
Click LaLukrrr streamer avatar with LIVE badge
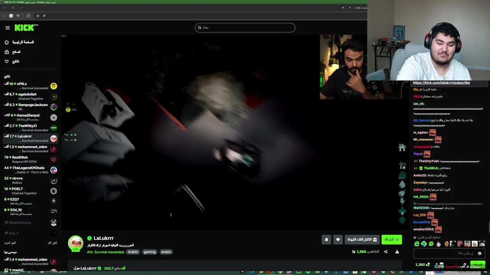tap(75, 243)
